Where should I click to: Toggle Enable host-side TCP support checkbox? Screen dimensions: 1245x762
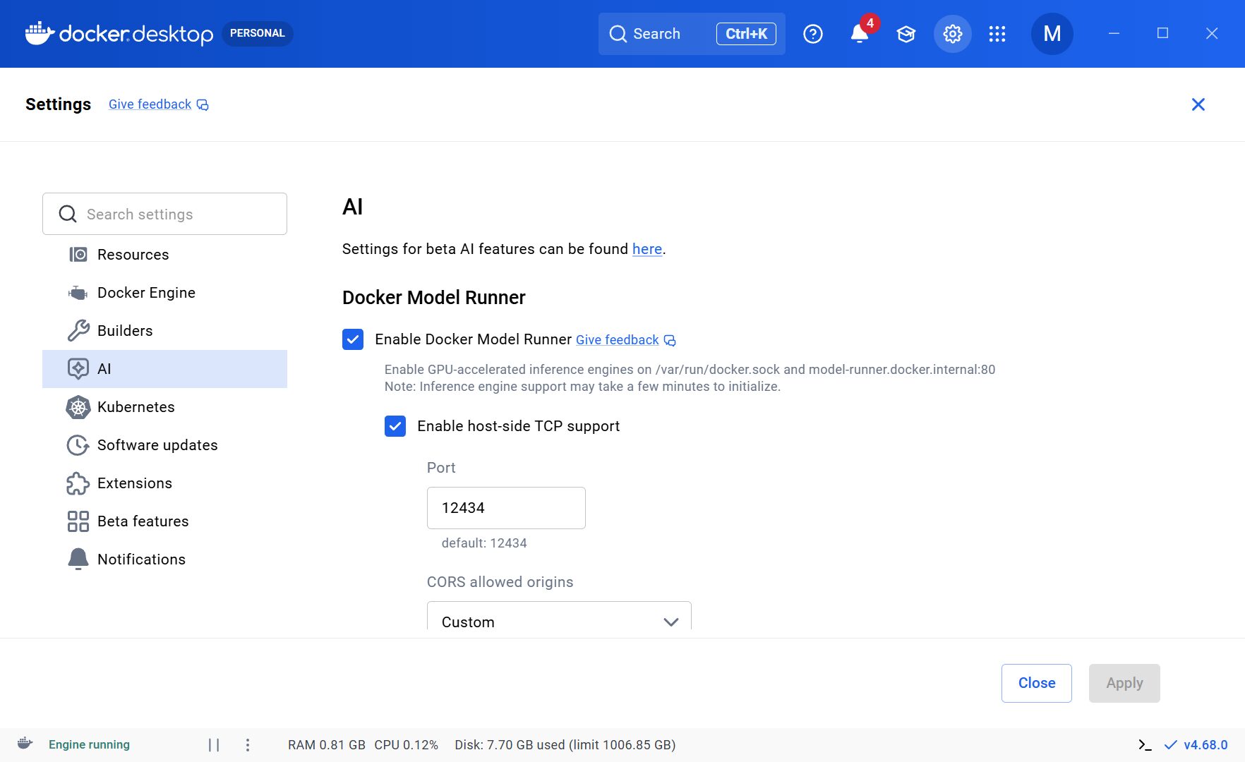[x=395, y=426]
